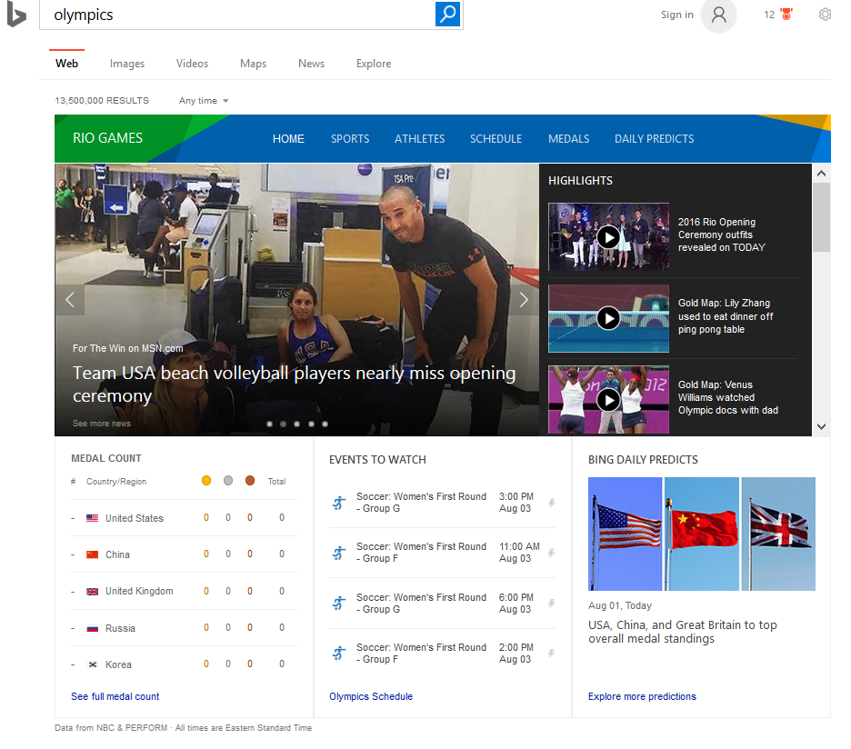
Task: Go to previous news slide arrow
Action: pyautogui.click(x=70, y=300)
